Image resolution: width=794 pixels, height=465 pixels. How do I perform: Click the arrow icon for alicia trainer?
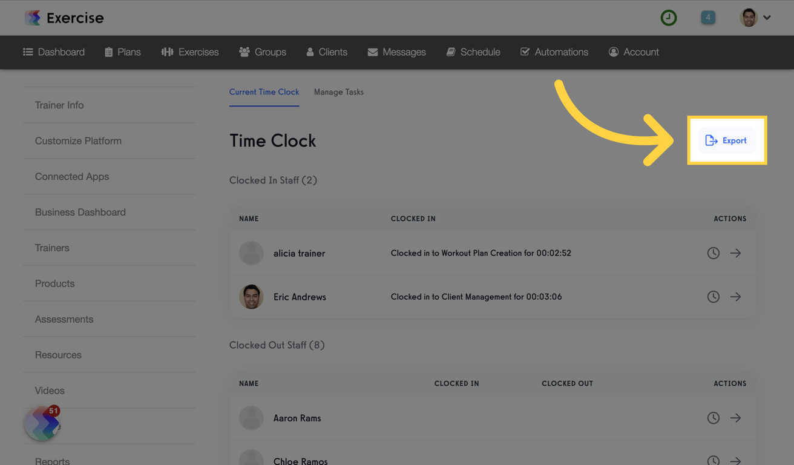tap(735, 253)
